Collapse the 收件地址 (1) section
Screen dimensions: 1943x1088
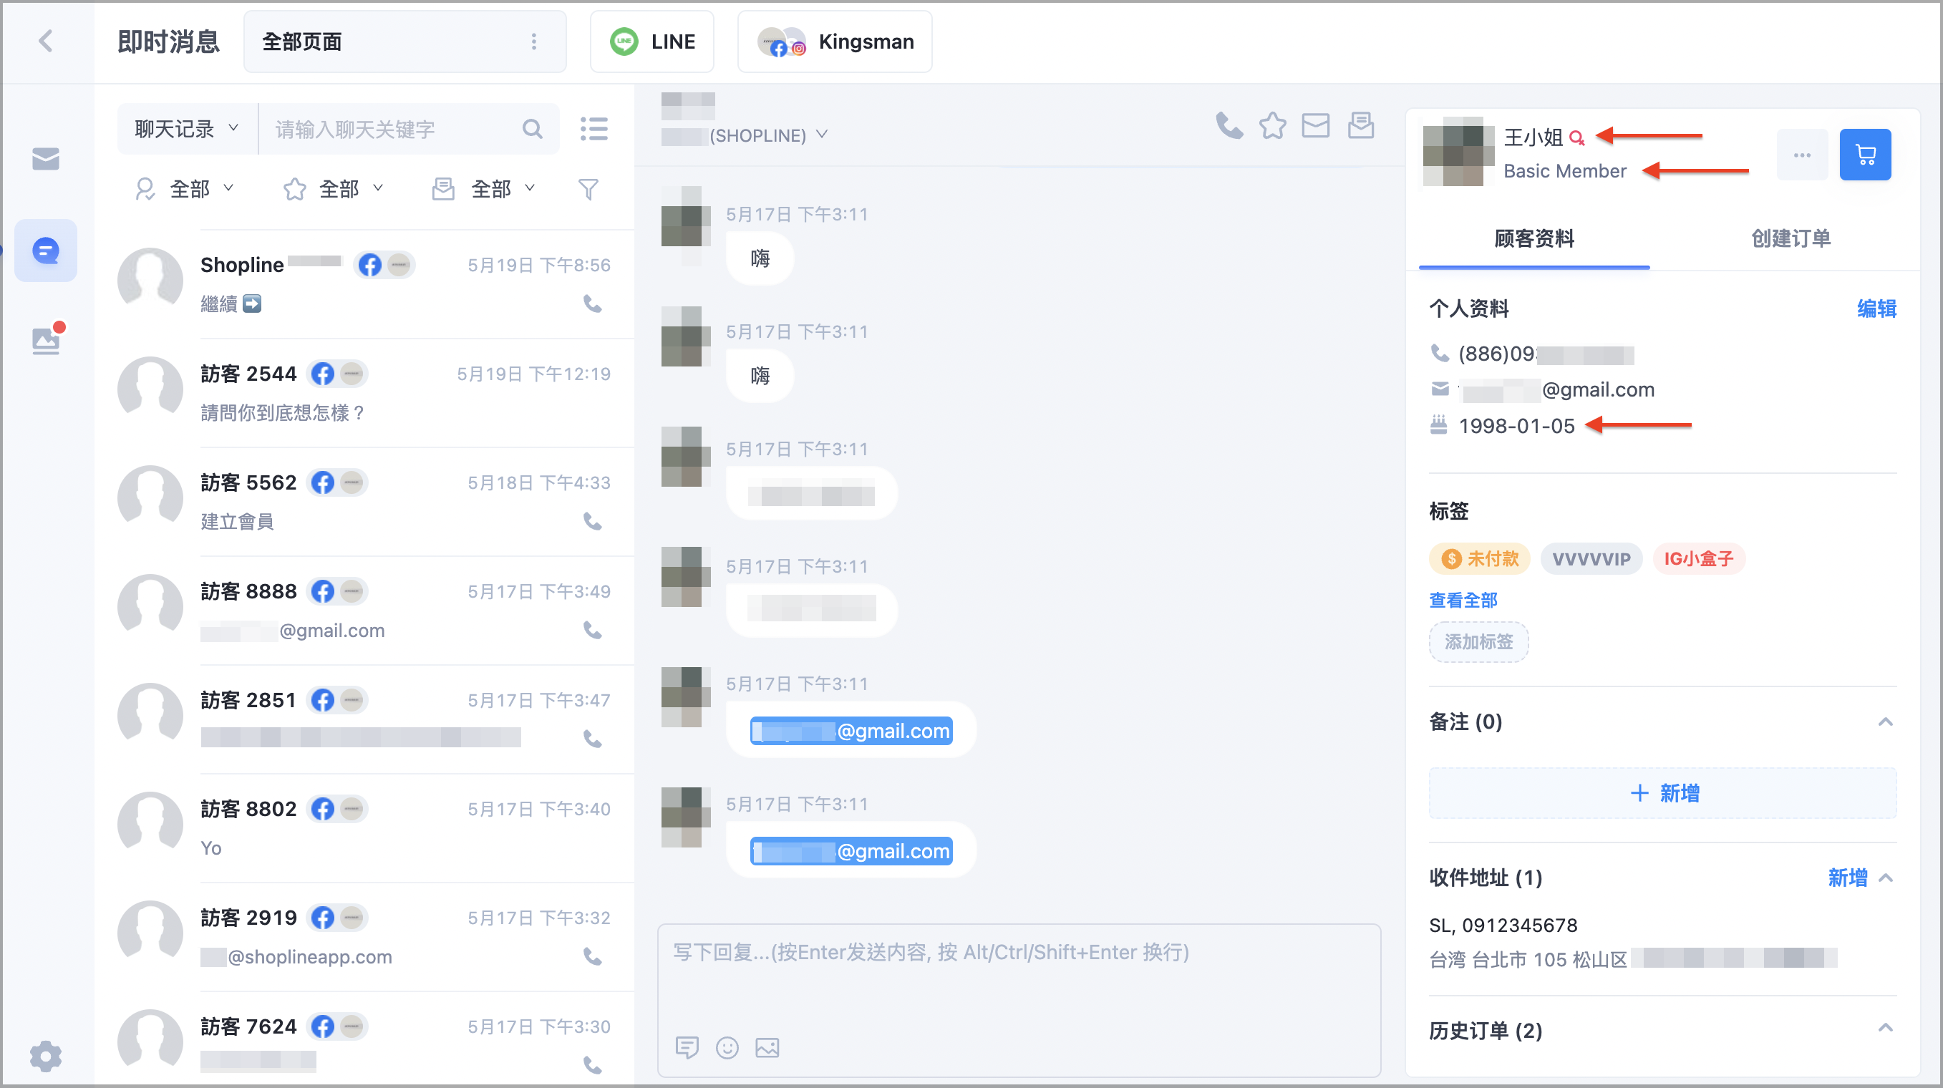tap(1885, 877)
